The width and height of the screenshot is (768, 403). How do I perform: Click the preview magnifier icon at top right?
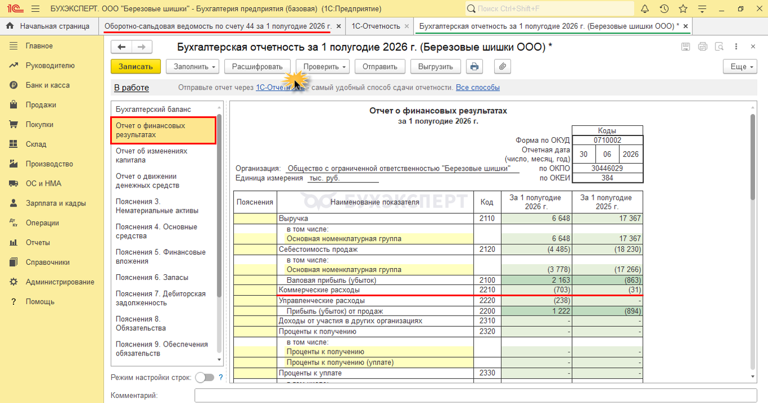click(719, 47)
